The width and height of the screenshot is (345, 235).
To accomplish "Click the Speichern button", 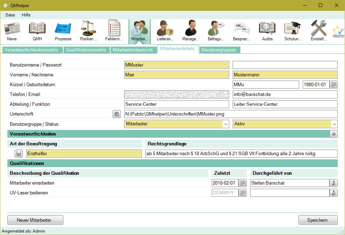I will click(x=318, y=220).
